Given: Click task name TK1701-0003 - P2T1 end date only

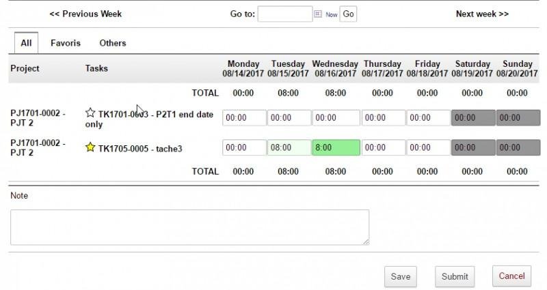Looking at the screenshot, I should 149,119.
